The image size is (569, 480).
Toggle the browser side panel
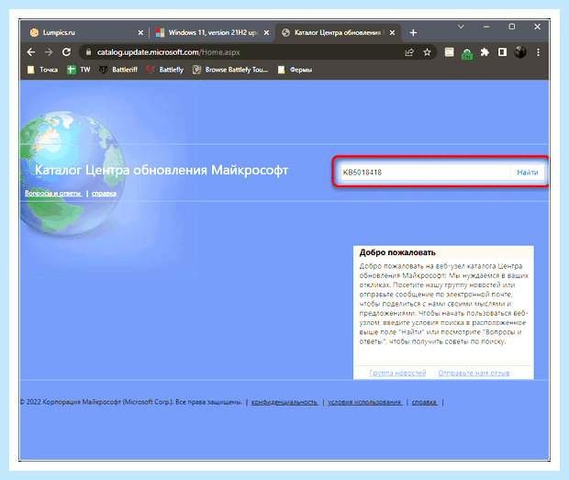tap(502, 52)
